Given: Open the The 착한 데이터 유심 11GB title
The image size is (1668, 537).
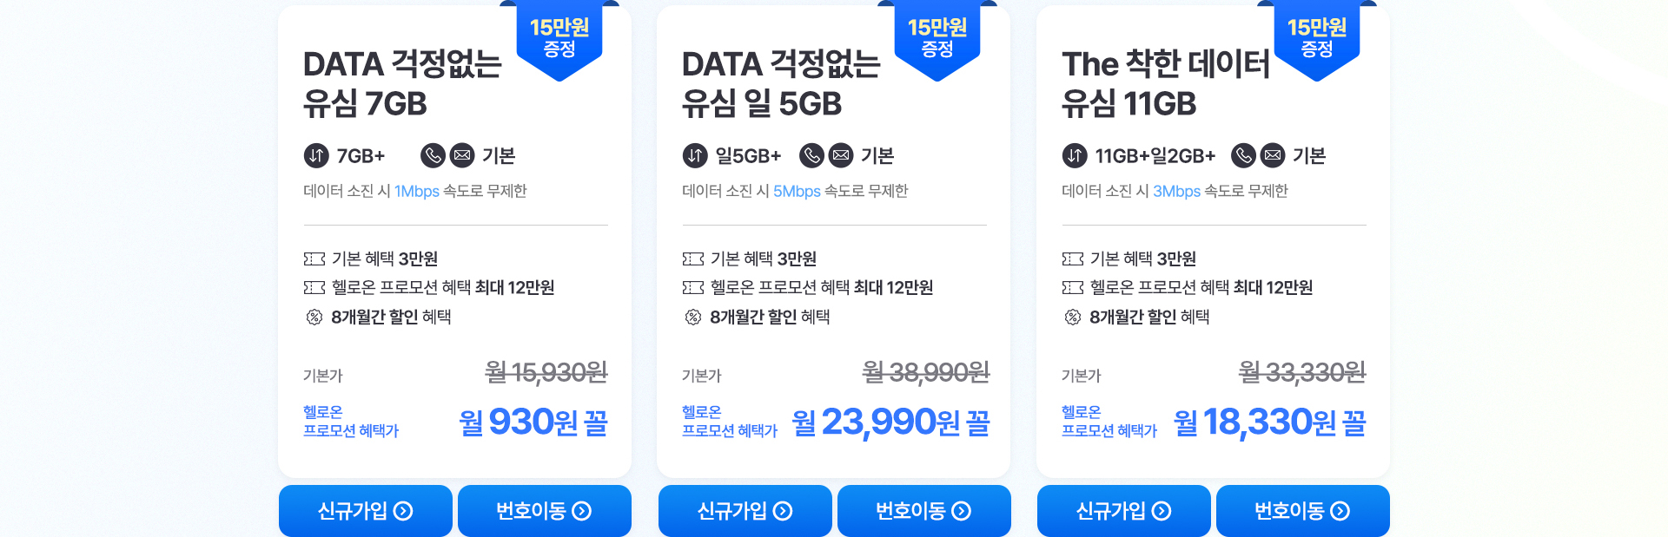Looking at the screenshot, I should tap(1166, 83).
